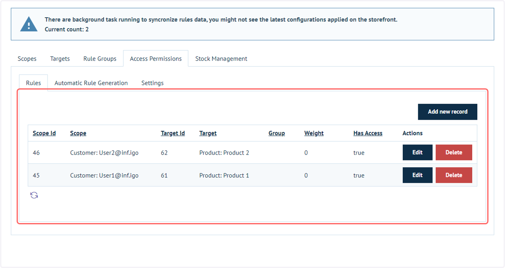Click the cell 'Customer: User1@inf.igo'
The image size is (505, 268).
(x=104, y=176)
